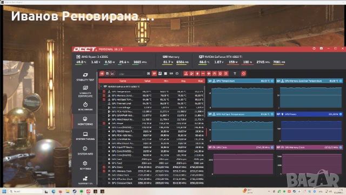Viewport: 346px width, 195px height.
Task: Toggle the clock frequency sensor-type filter icon
Action: click(215, 73)
